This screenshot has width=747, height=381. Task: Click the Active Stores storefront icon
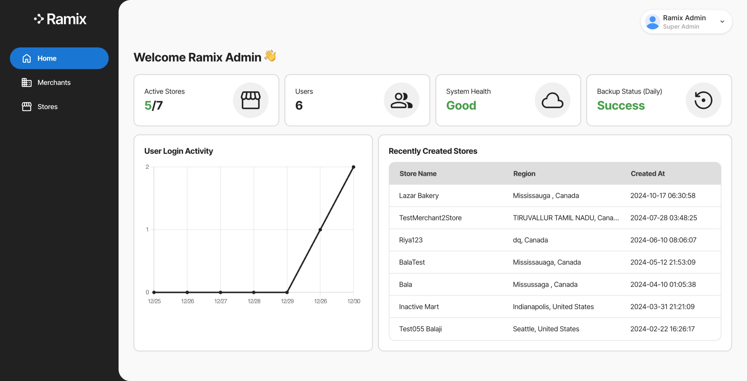[251, 100]
